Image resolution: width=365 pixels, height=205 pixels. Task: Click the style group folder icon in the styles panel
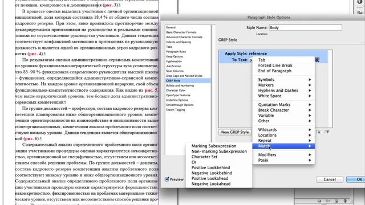(319, 201)
